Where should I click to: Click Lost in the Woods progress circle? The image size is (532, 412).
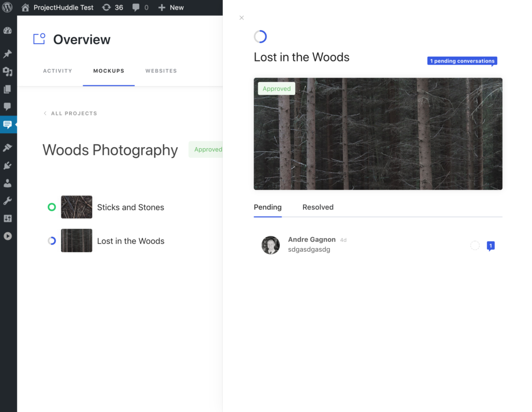51,241
